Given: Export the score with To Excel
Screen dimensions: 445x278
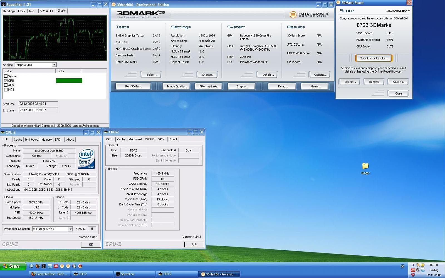Looking at the screenshot, I should (374, 82).
